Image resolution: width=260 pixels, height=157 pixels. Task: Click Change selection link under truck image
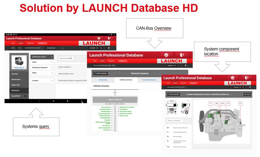pyautogui.click(x=19, y=68)
